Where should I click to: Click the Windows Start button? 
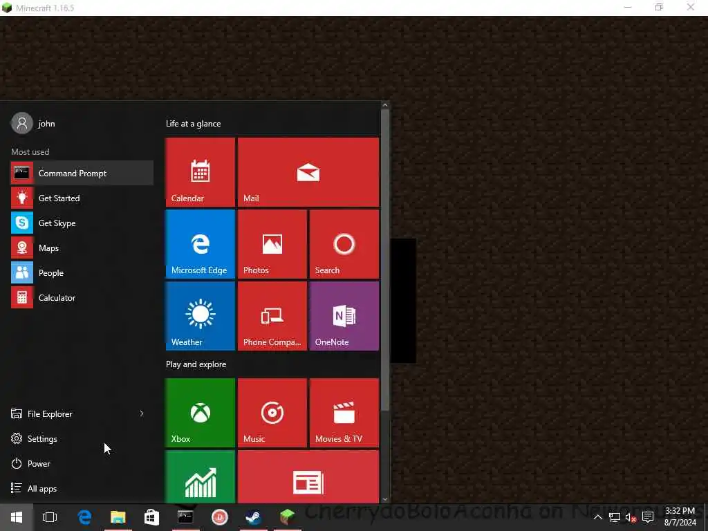17,517
